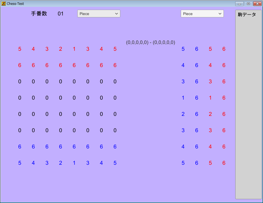Click the 駒データ panel heading

point(247,15)
